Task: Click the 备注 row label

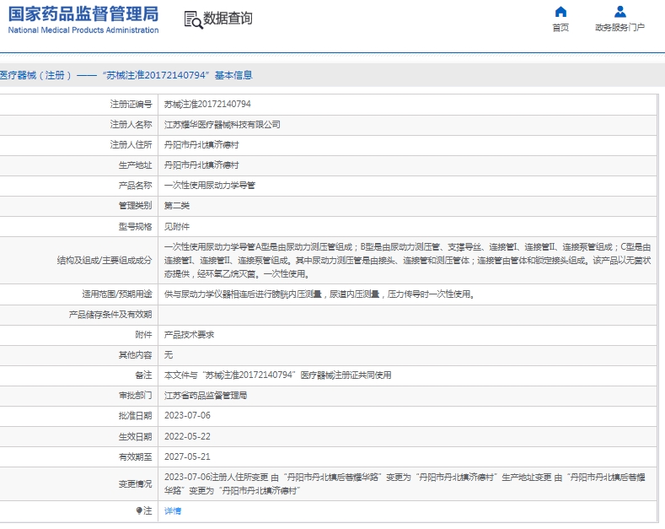Action: [143, 375]
